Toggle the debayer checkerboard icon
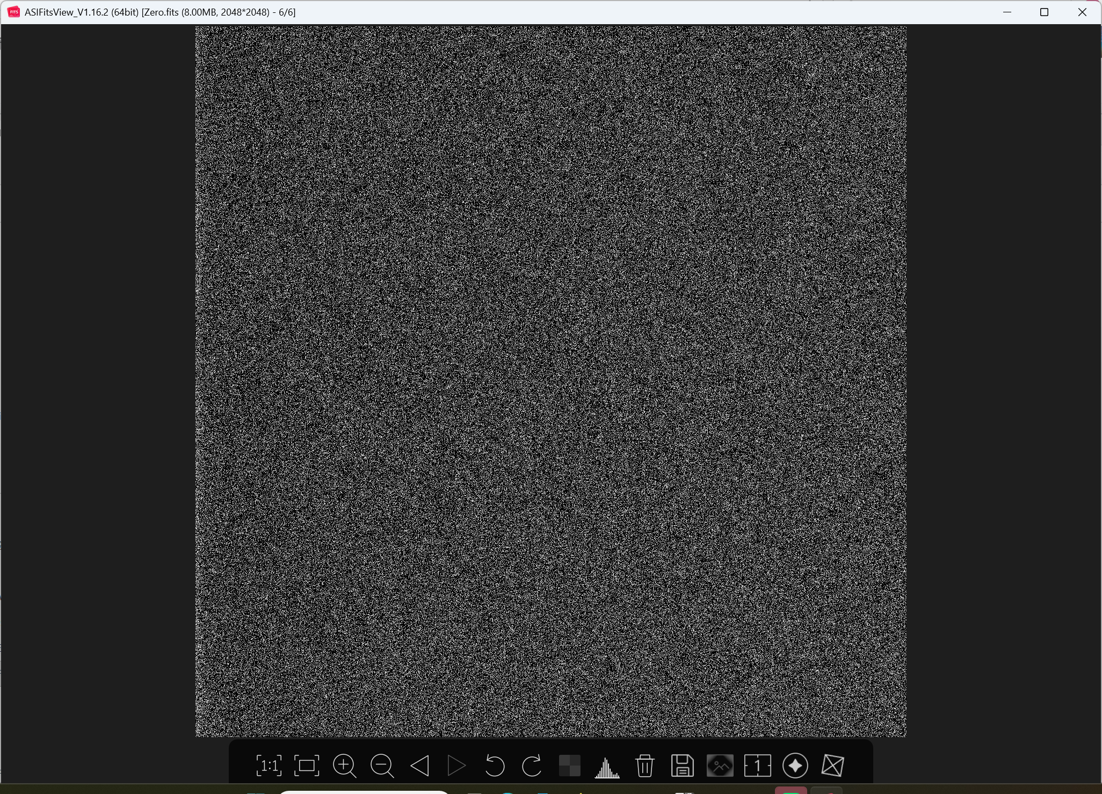The height and width of the screenshot is (794, 1102). pyautogui.click(x=570, y=766)
